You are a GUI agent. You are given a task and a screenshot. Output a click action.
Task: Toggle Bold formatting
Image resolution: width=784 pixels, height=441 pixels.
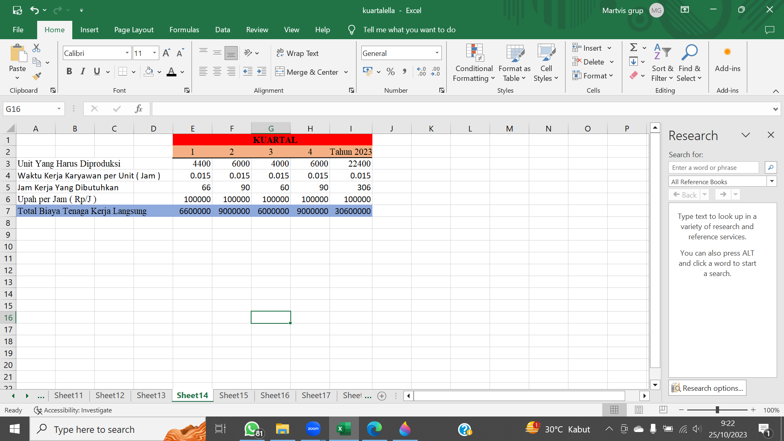tap(69, 72)
